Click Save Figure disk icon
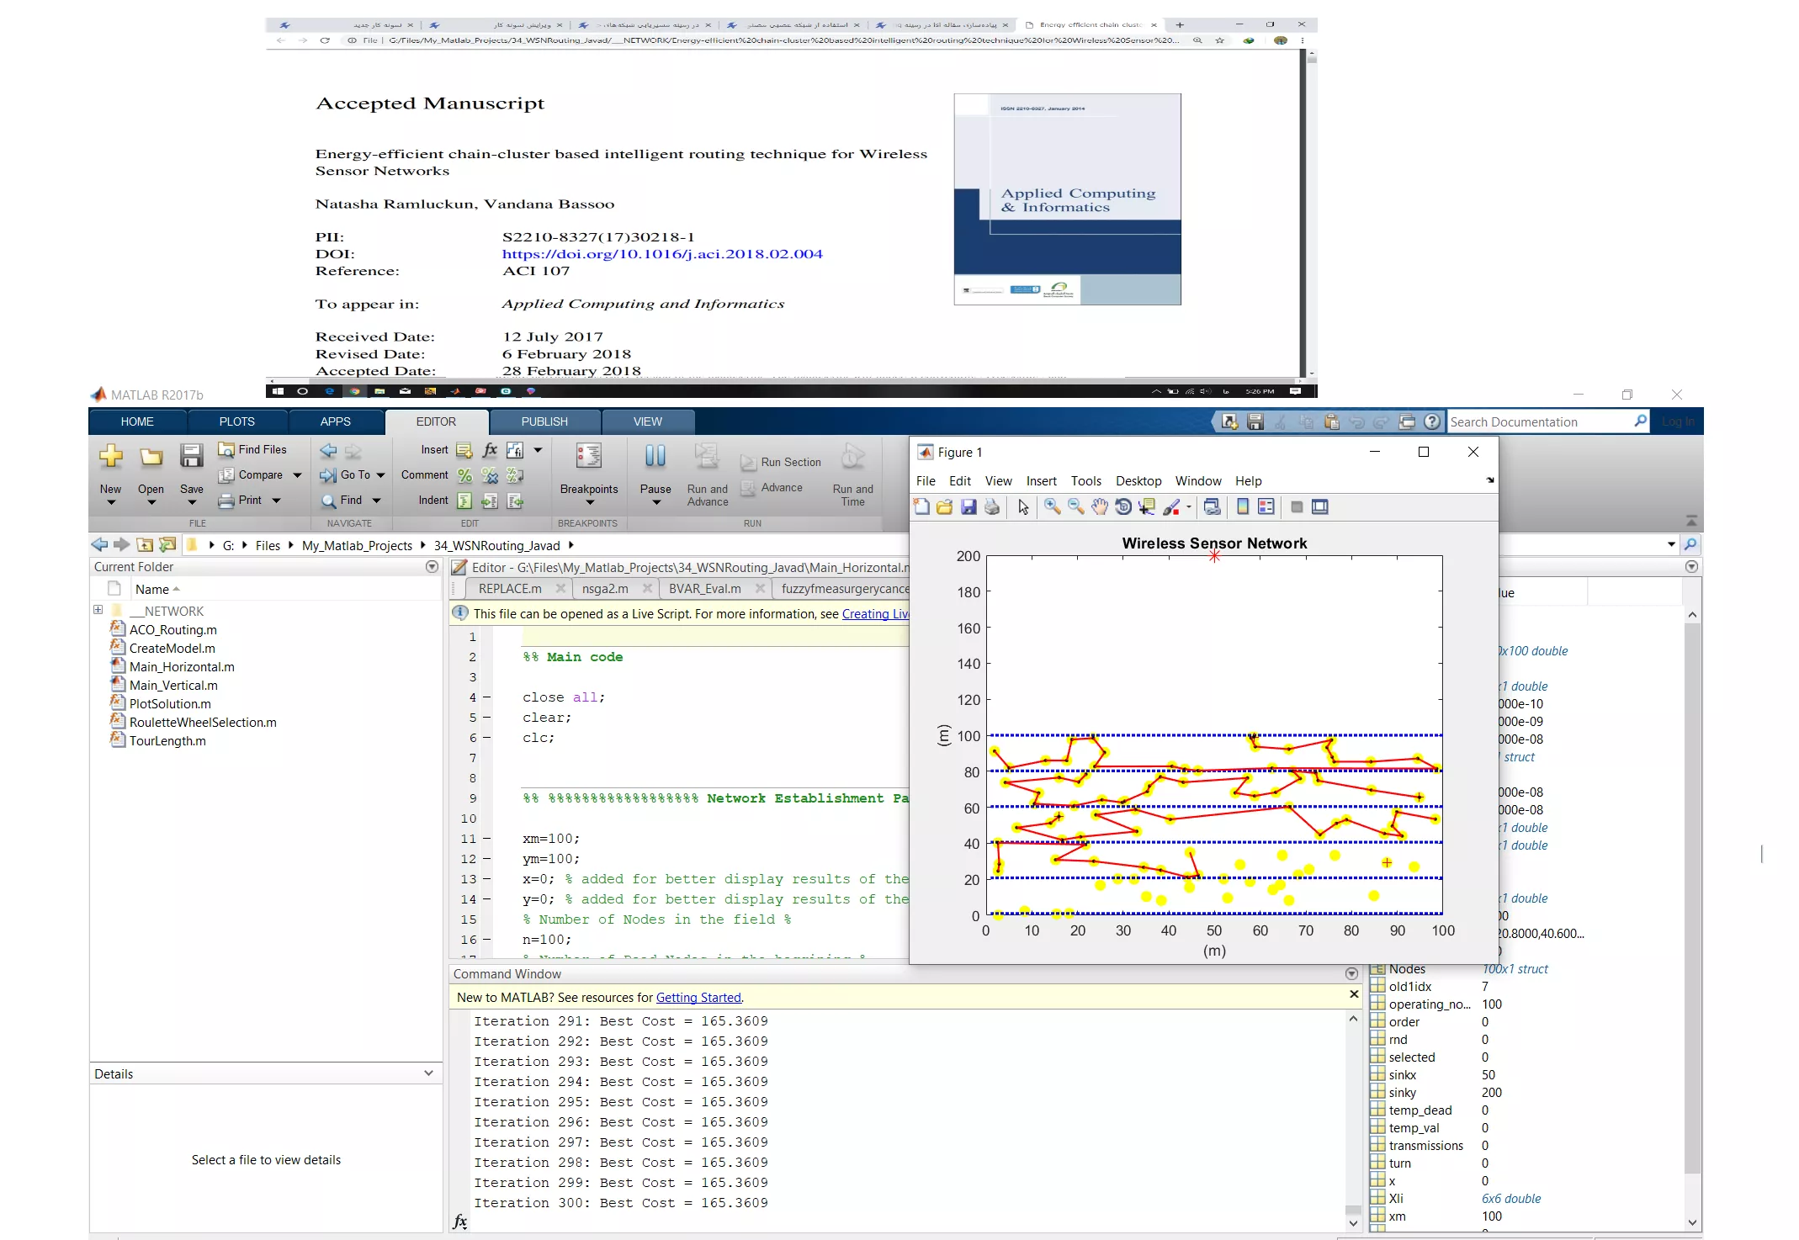 968,506
